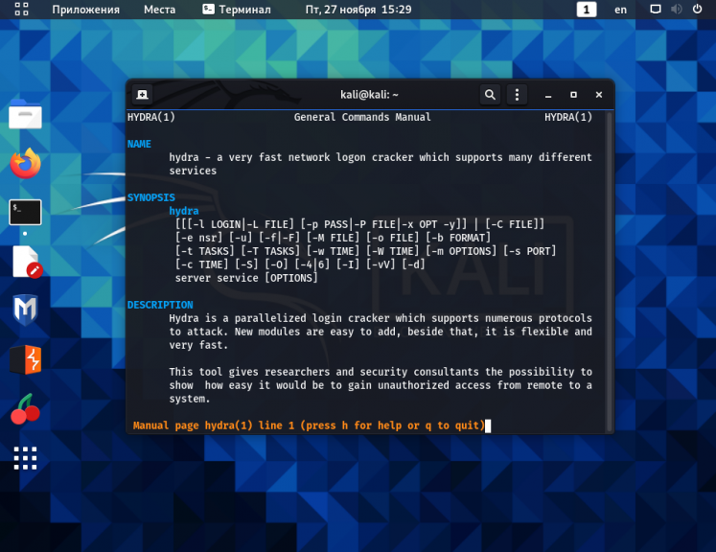Open the power menu icon
Screen dimensions: 716x552
point(697,10)
